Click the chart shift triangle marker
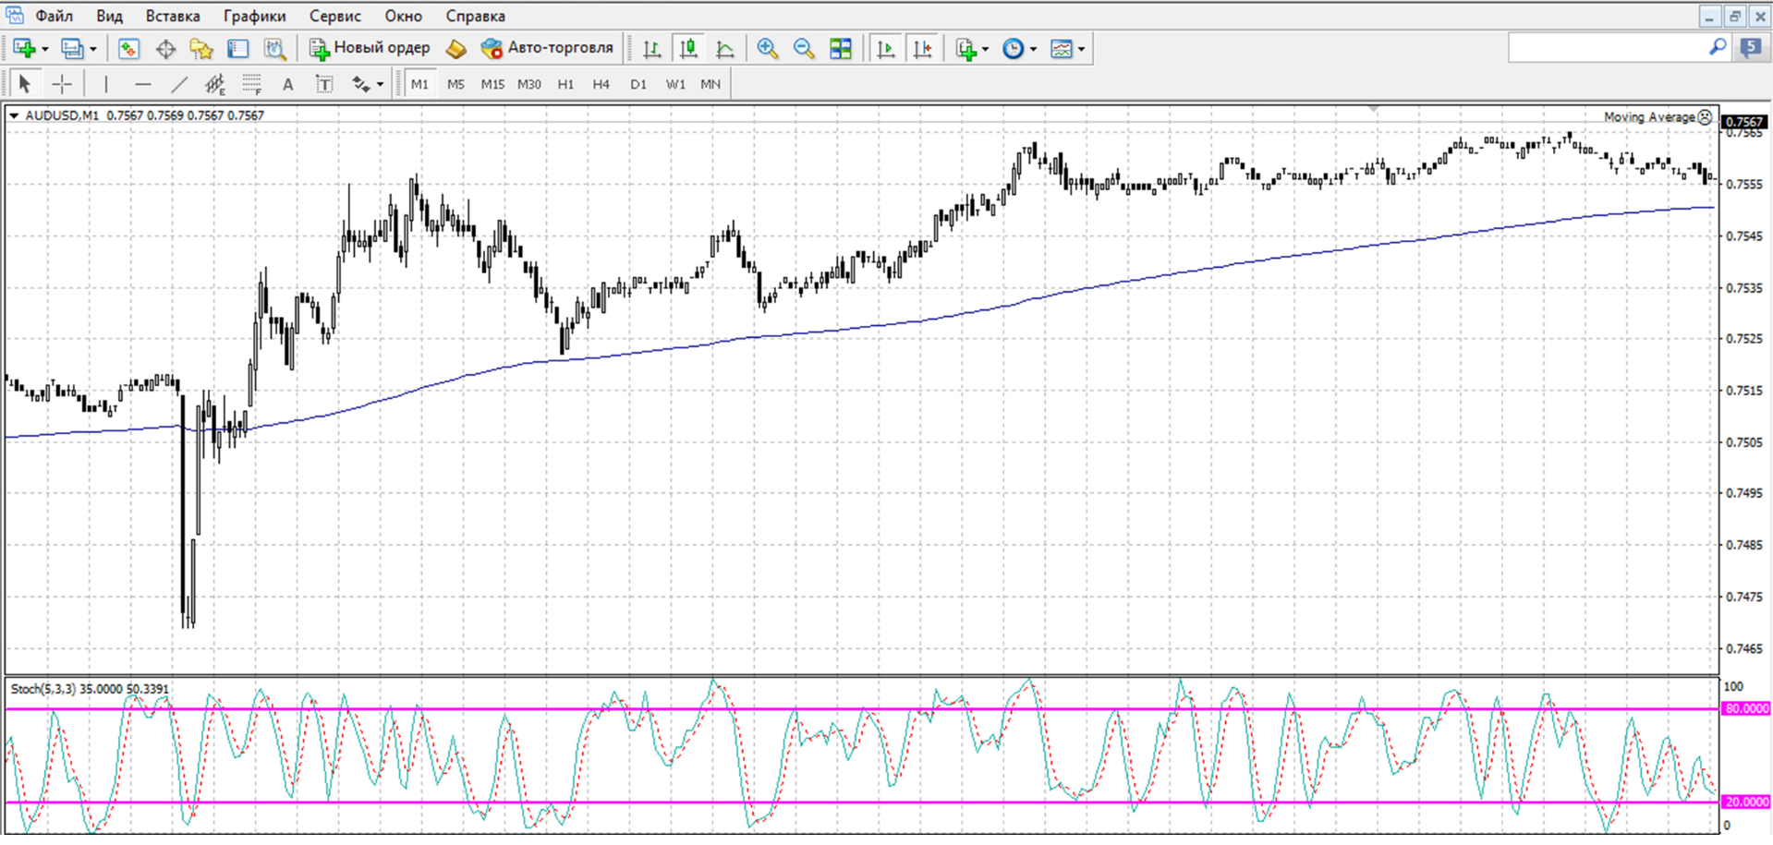This screenshot has height=845, width=1773. tap(1374, 109)
